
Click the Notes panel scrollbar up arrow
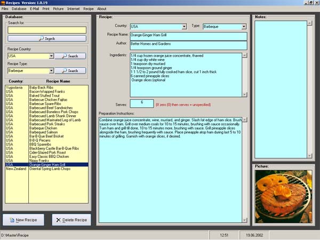coord(309,23)
